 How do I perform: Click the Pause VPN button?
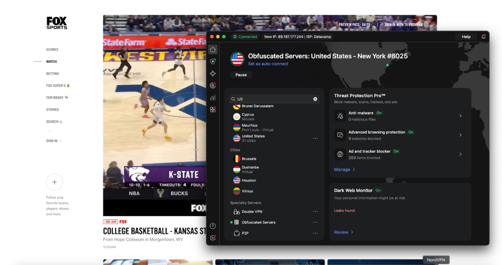241,75
